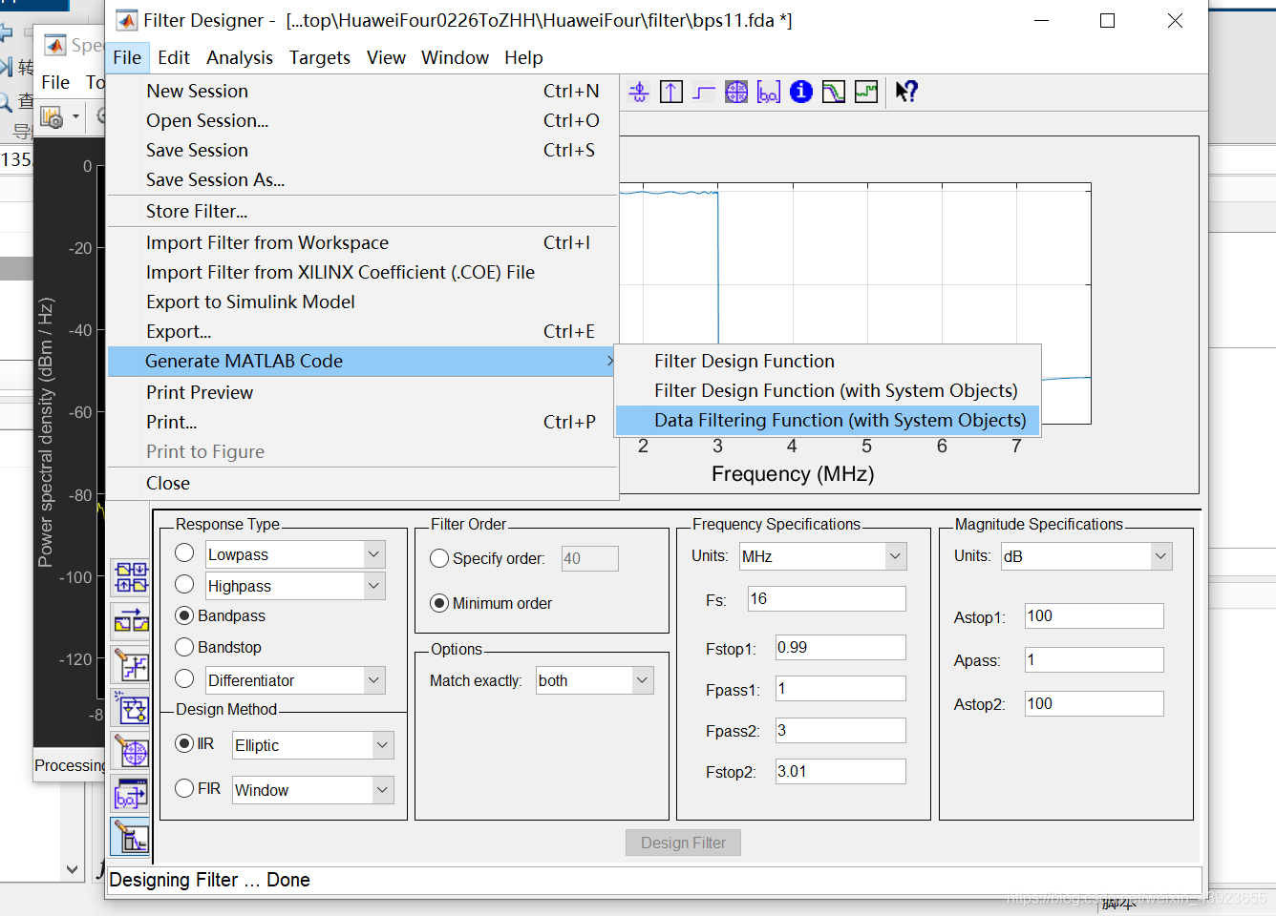1276x916 pixels.
Task: Select the Differentiator response type radio
Action: [x=185, y=678]
